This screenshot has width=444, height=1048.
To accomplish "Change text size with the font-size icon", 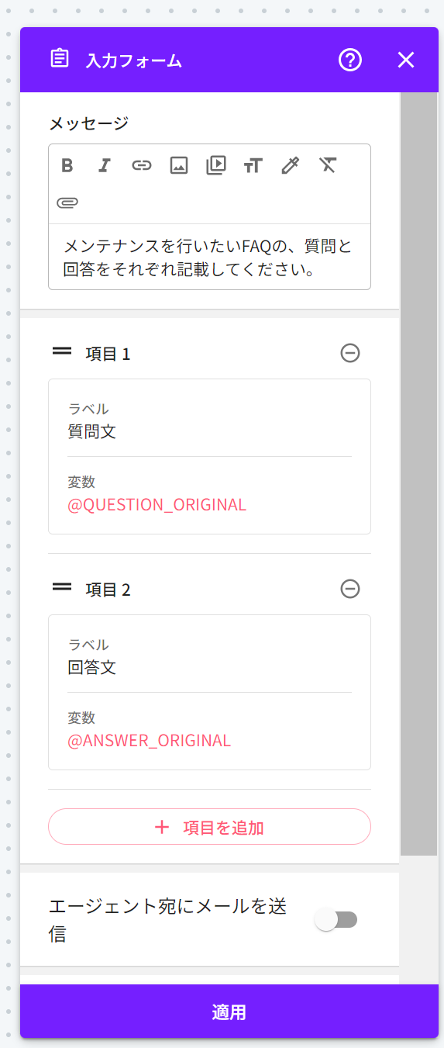I will (x=253, y=165).
